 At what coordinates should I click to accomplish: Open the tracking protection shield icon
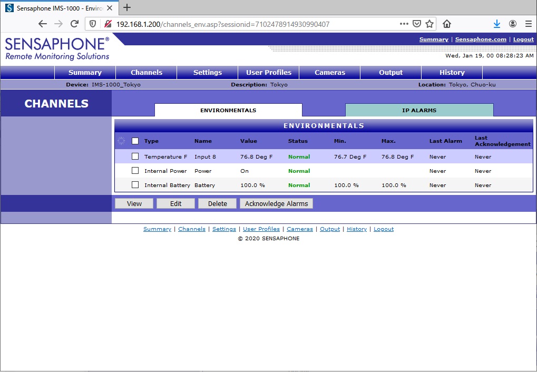[93, 24]
